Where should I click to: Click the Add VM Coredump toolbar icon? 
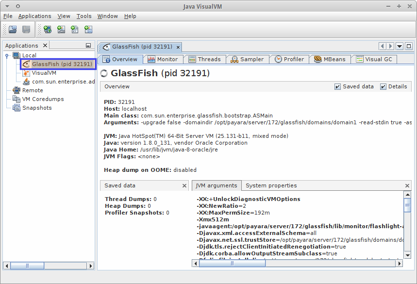click(74, 29)
